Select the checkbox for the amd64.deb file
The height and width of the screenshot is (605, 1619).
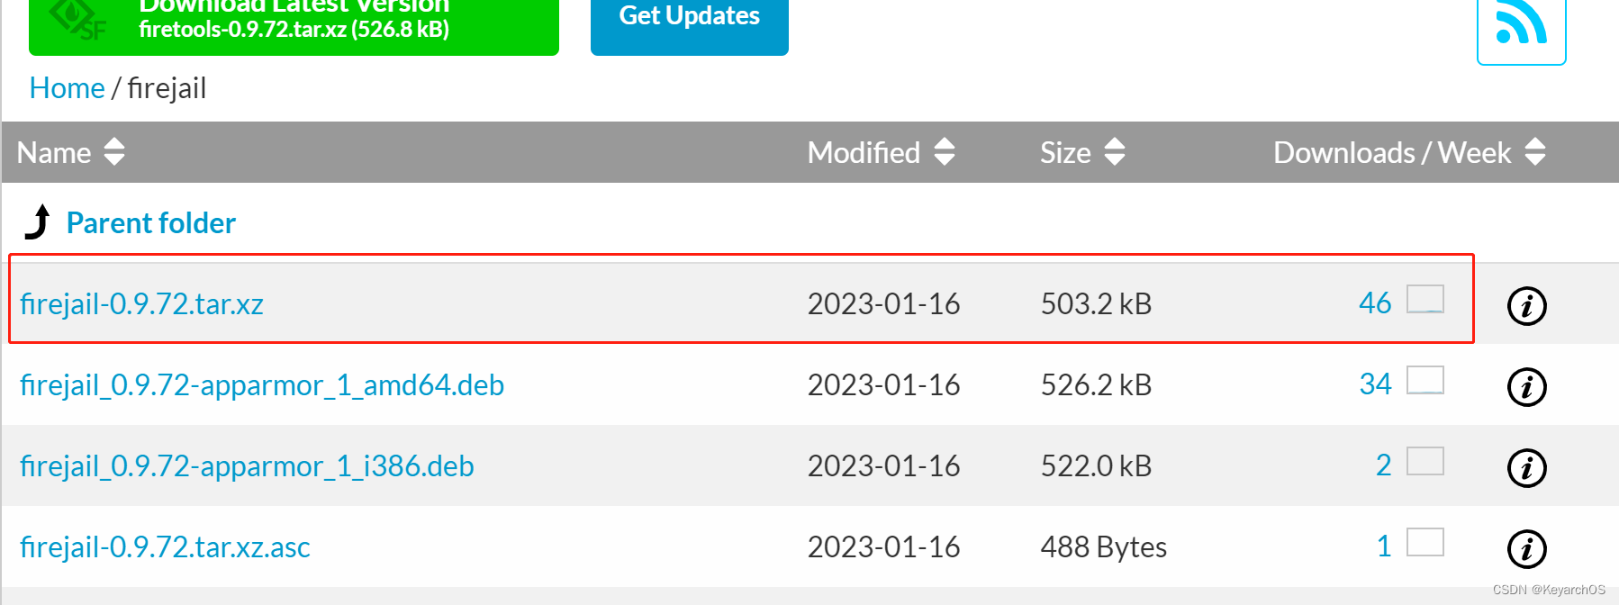pos(1425,381)
